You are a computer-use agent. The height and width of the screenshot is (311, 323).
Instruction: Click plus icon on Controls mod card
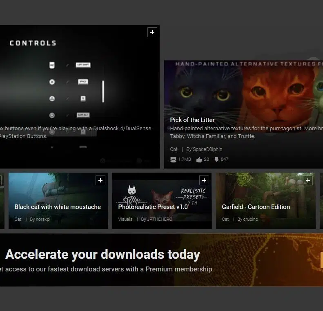pos(152,32)
